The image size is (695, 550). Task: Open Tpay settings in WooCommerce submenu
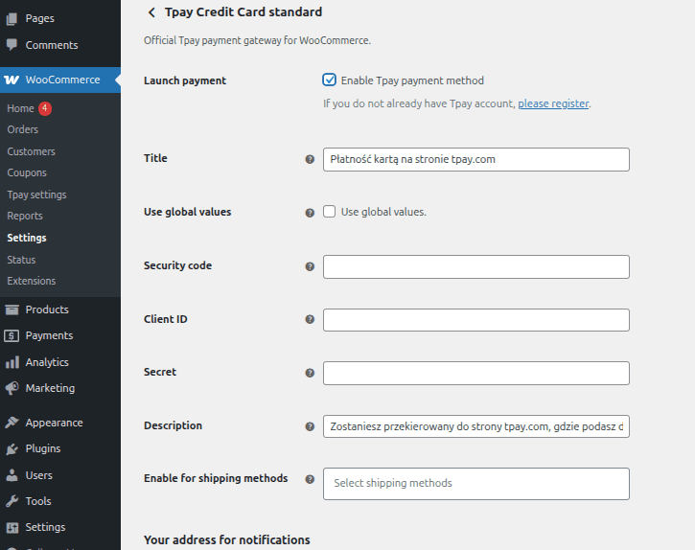coord(36,195)
